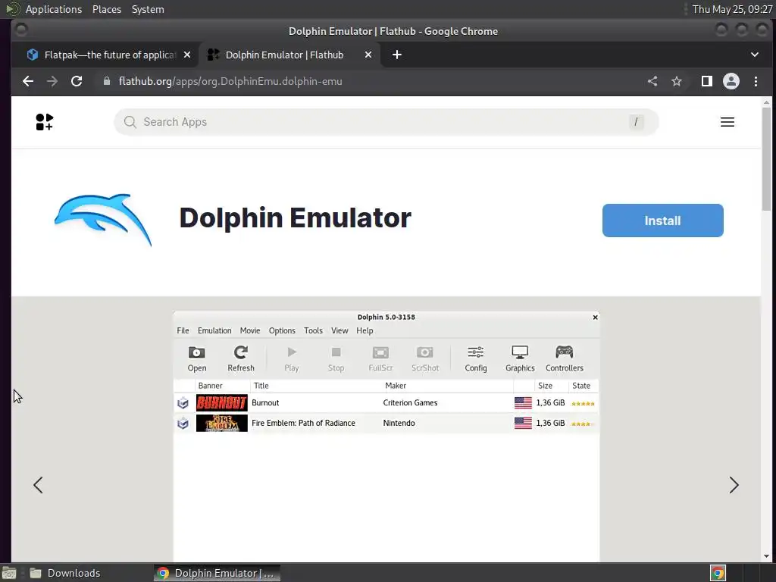Click the forward navigation arrow
The width and height of the screenshot is (776, 582).
(52, 81)
